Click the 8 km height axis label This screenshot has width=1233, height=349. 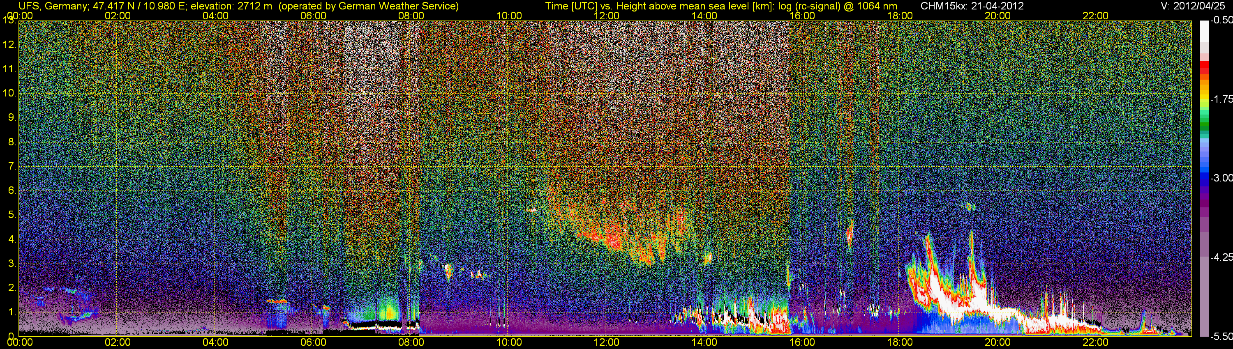tap(12, 142)
